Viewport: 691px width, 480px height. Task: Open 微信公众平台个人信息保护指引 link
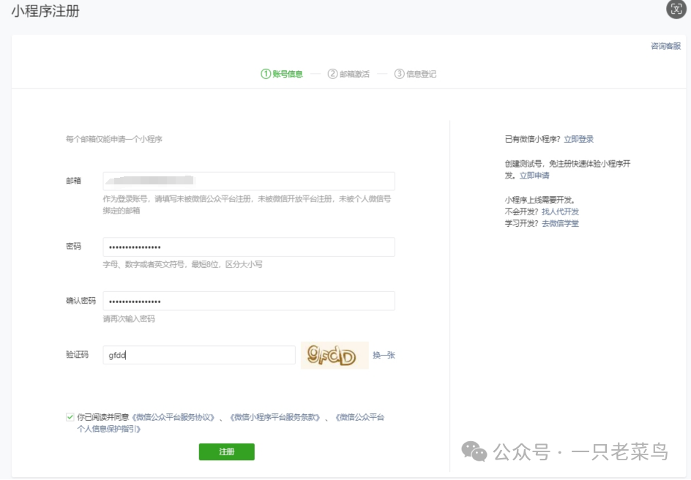(231, 423)
